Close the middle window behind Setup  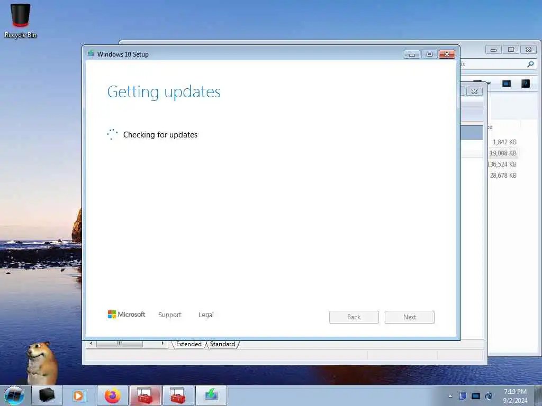point(475,91)
